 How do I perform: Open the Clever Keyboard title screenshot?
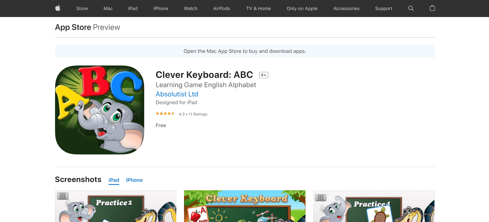244,206
